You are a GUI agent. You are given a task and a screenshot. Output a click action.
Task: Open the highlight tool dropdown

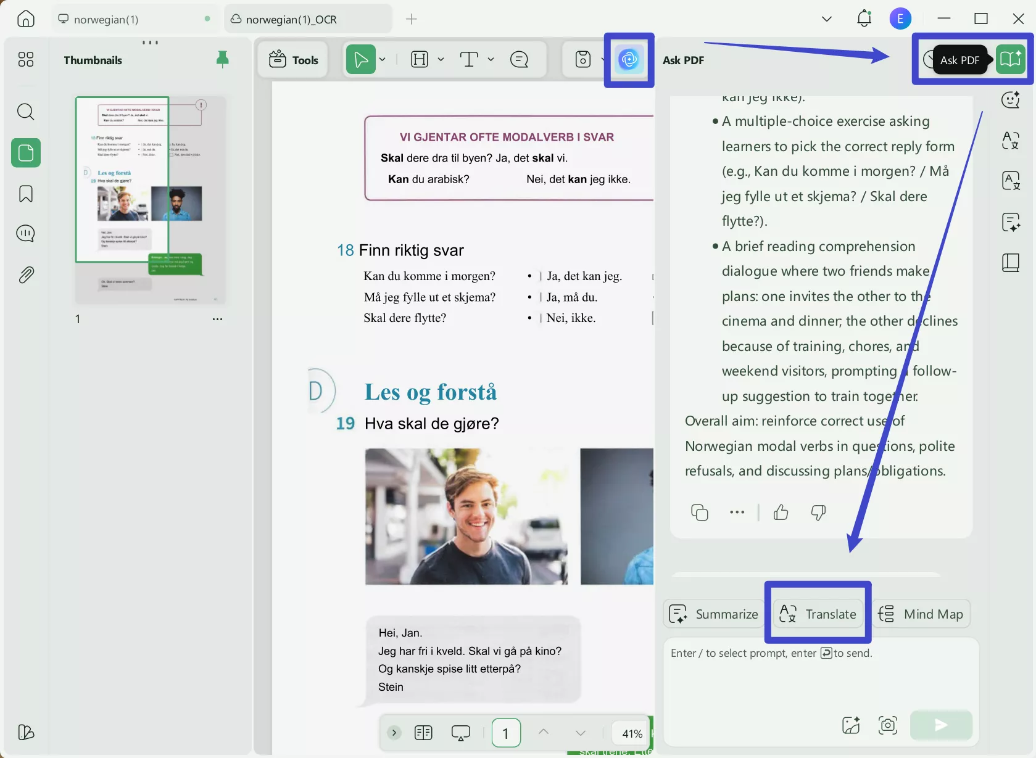click(x=441, y=59)
